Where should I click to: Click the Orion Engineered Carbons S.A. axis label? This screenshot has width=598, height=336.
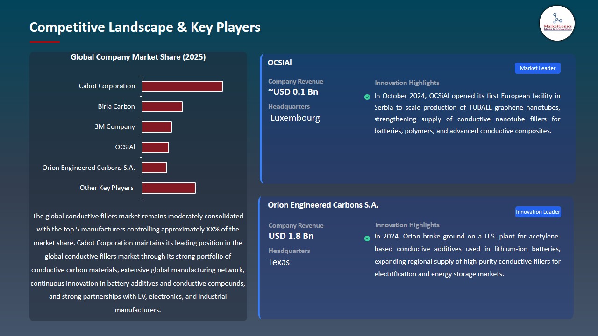click(x=89, y=168)
